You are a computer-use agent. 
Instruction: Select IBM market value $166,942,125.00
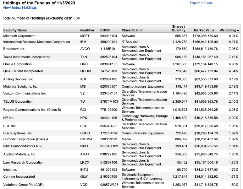(x=205, y=42)
